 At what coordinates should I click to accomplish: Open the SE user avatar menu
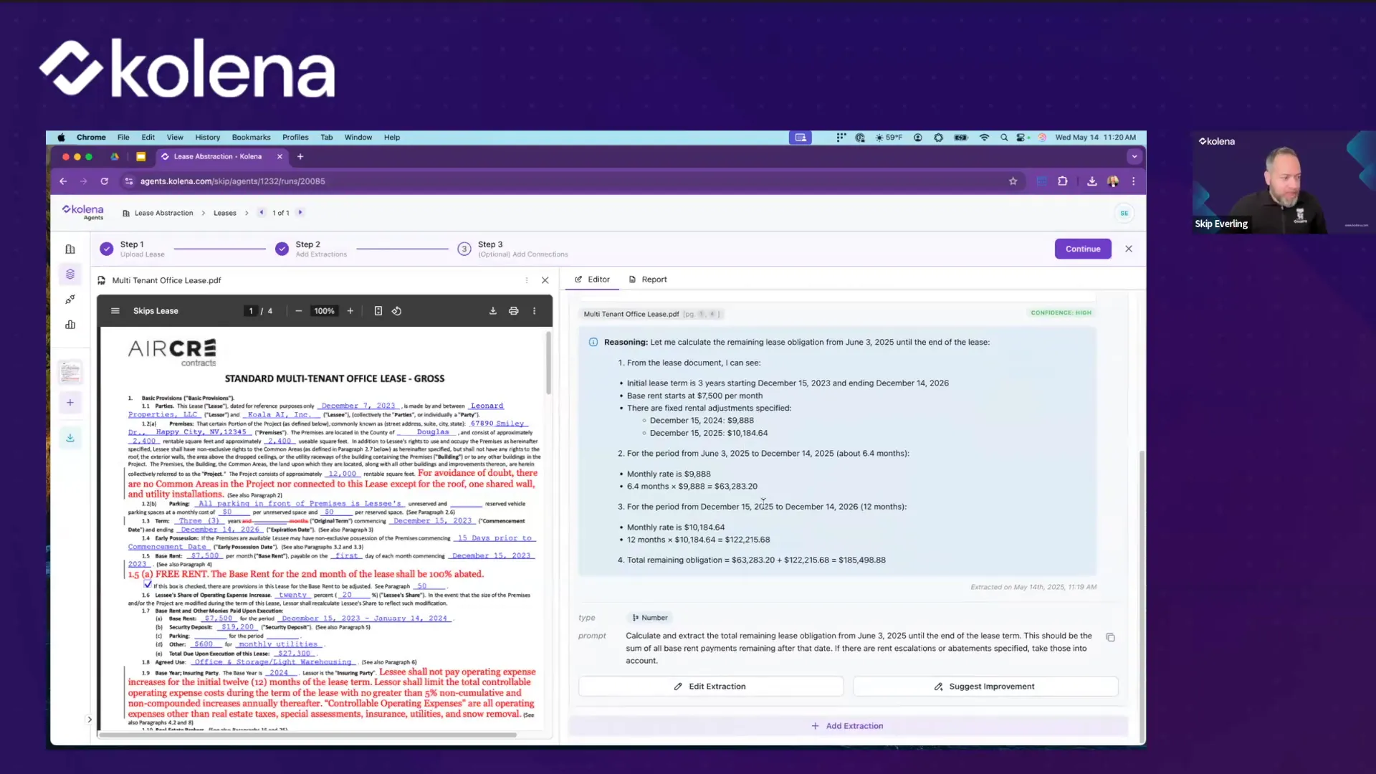tap(1124, 213)
